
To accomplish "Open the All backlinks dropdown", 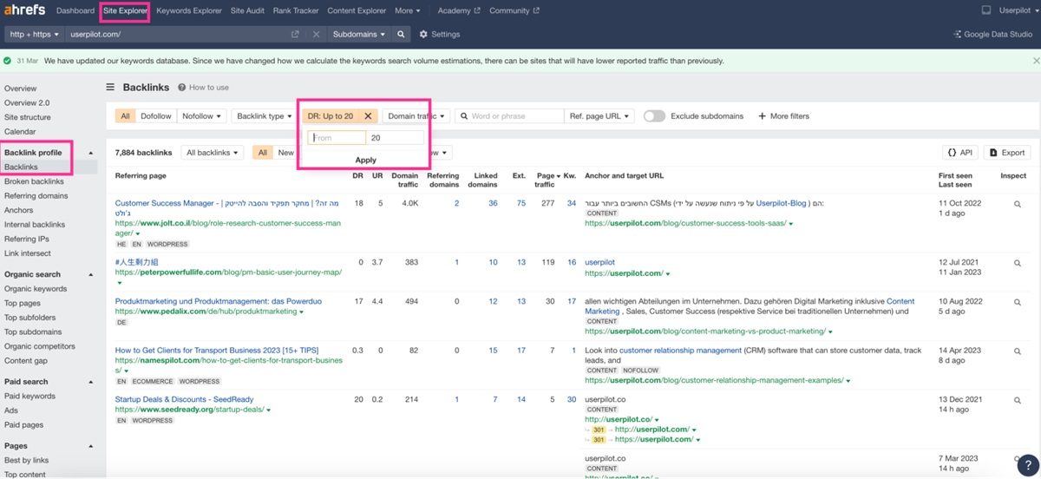I will [212, 152].
